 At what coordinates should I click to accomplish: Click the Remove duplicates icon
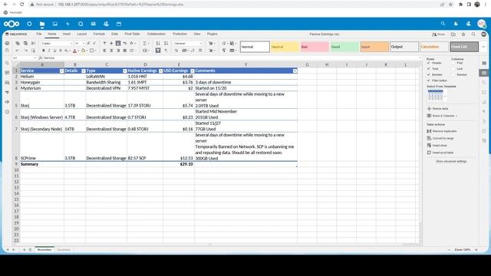coord(429,131)
